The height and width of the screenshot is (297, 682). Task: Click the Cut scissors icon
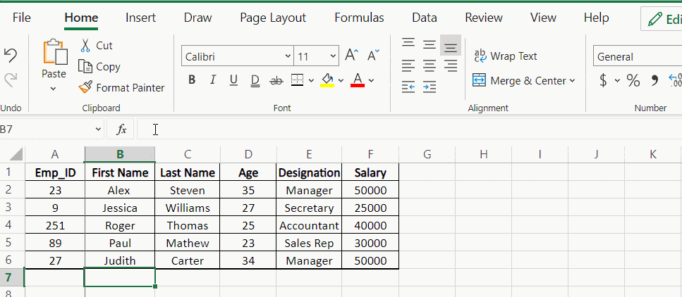click(85, 46)
